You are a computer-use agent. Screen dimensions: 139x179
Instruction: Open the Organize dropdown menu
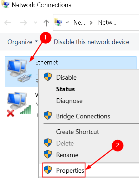tap(22, 42)
